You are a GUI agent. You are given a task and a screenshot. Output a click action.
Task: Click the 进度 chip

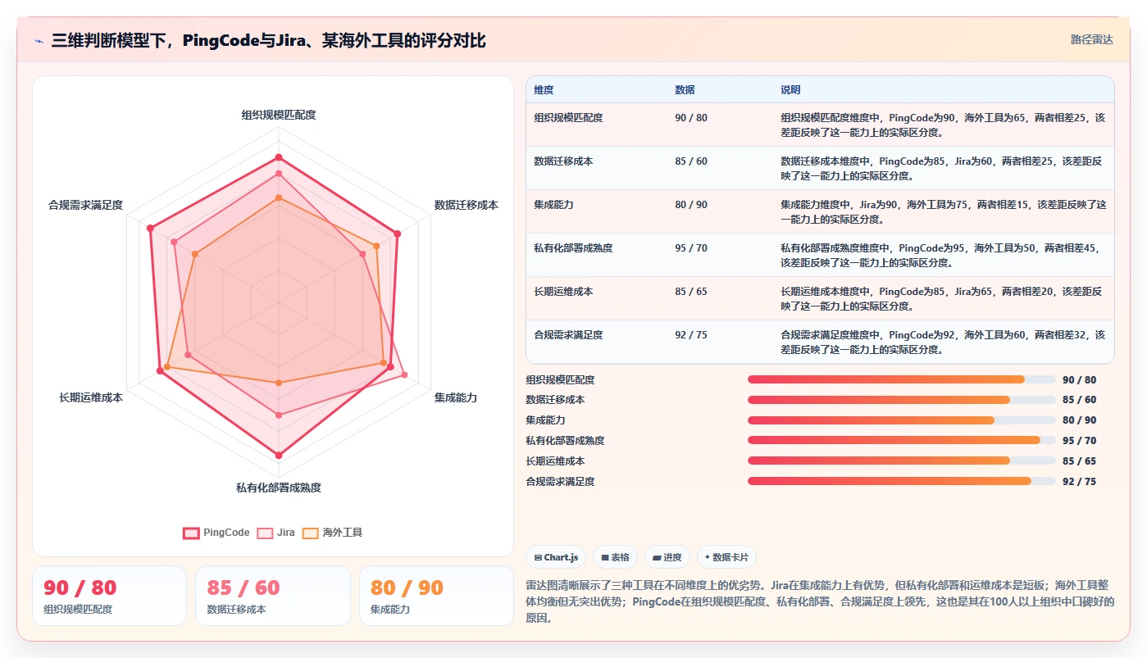667,557
